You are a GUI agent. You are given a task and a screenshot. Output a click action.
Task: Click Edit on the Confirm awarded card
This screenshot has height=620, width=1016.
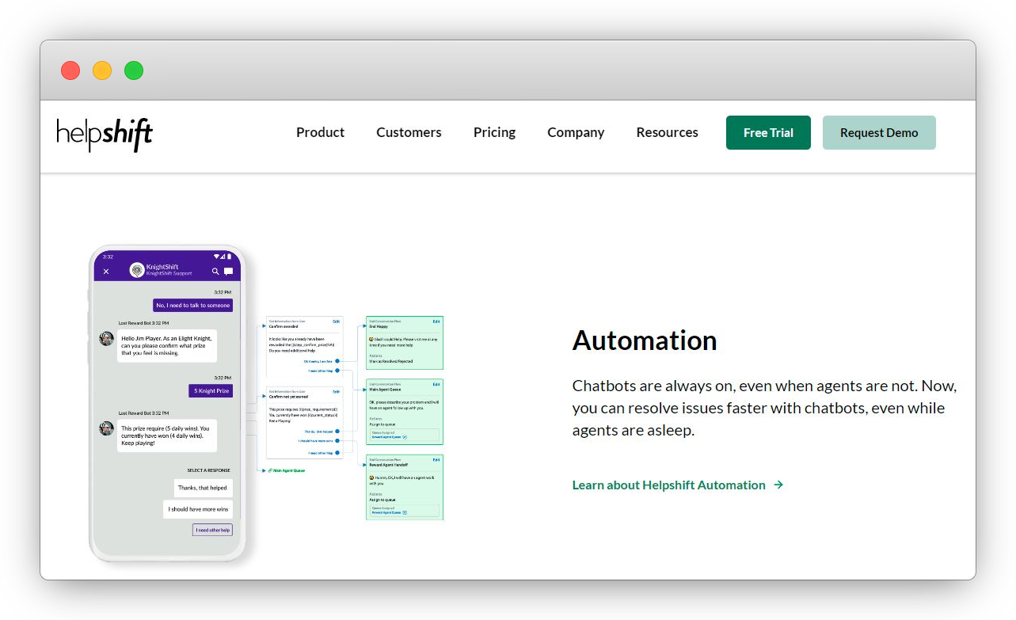tap(336, 321)
